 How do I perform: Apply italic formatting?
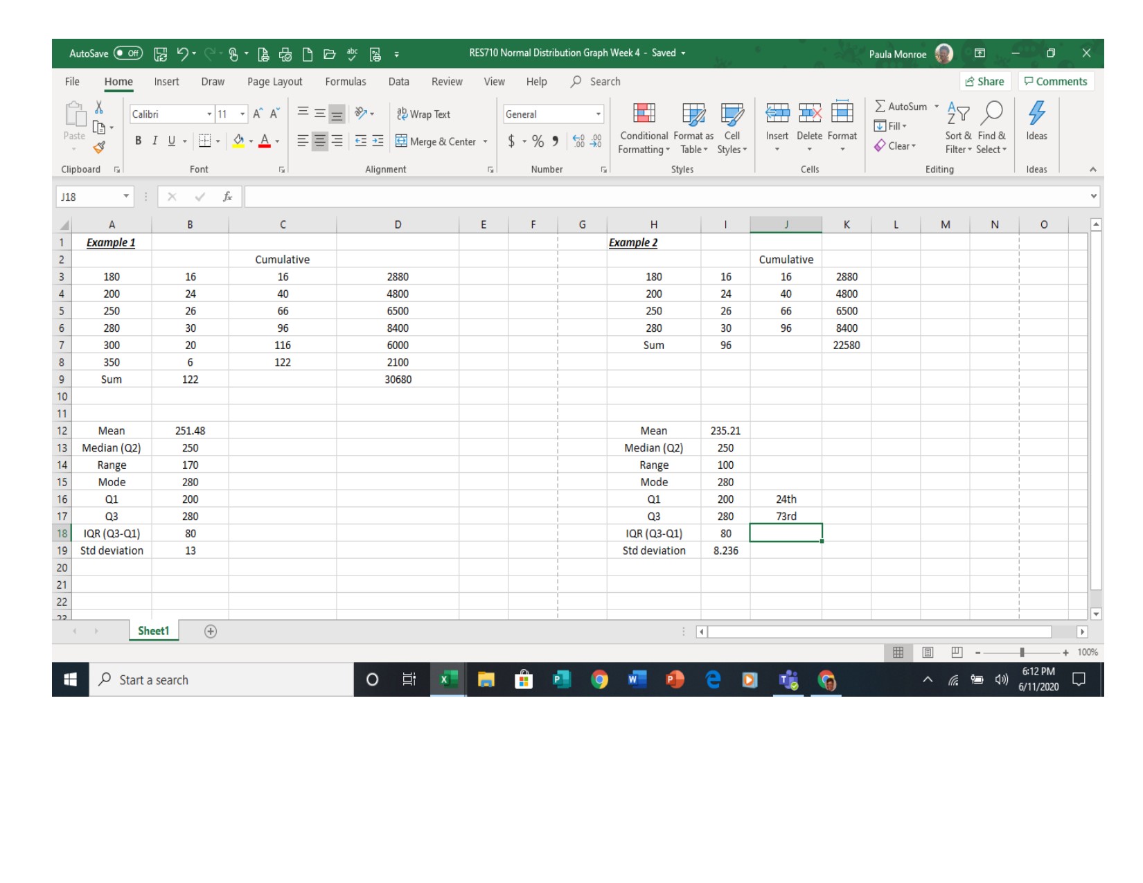pos(154,141)
